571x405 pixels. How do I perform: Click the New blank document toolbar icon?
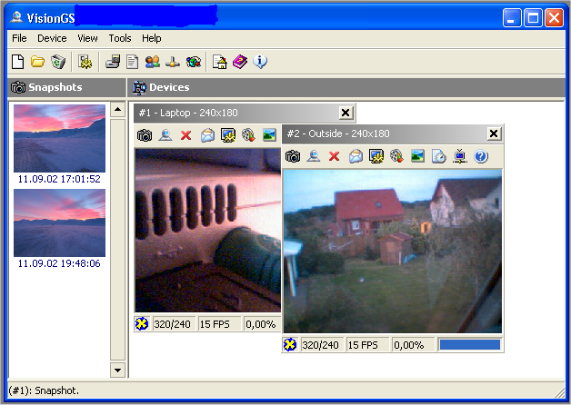click(18, 62)
